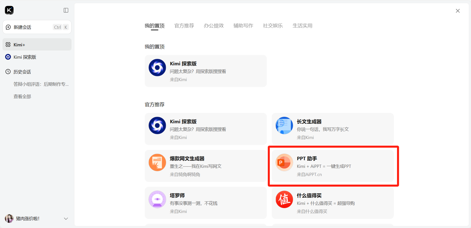The height and width of the screenshot is (228, 471).
Task: Click the Ctrl K shortcut hint
Action: tap(61, 27)
